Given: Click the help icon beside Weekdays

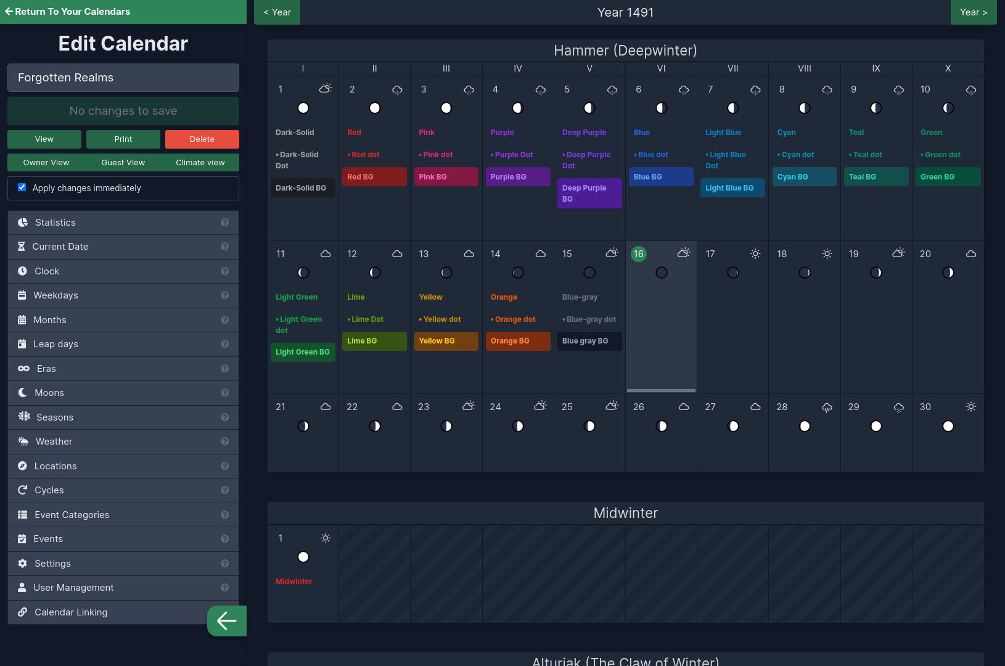Looking at the screenshot, I should pyautogui.click(x=225, y=295).
